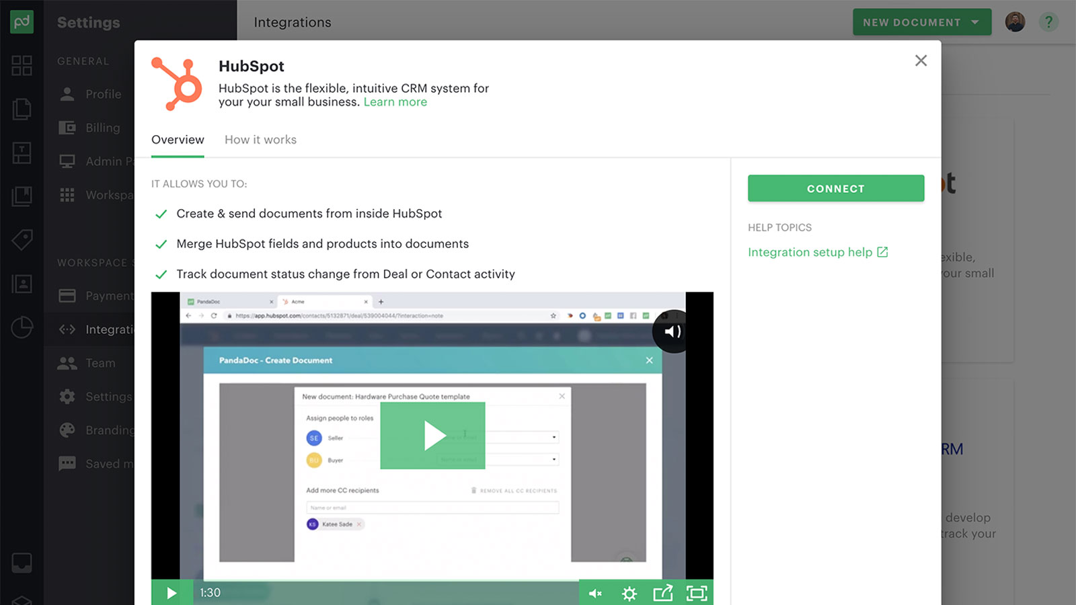Open the user avatar menu
Screen dimensions: 1076x605
point(1015,22)
